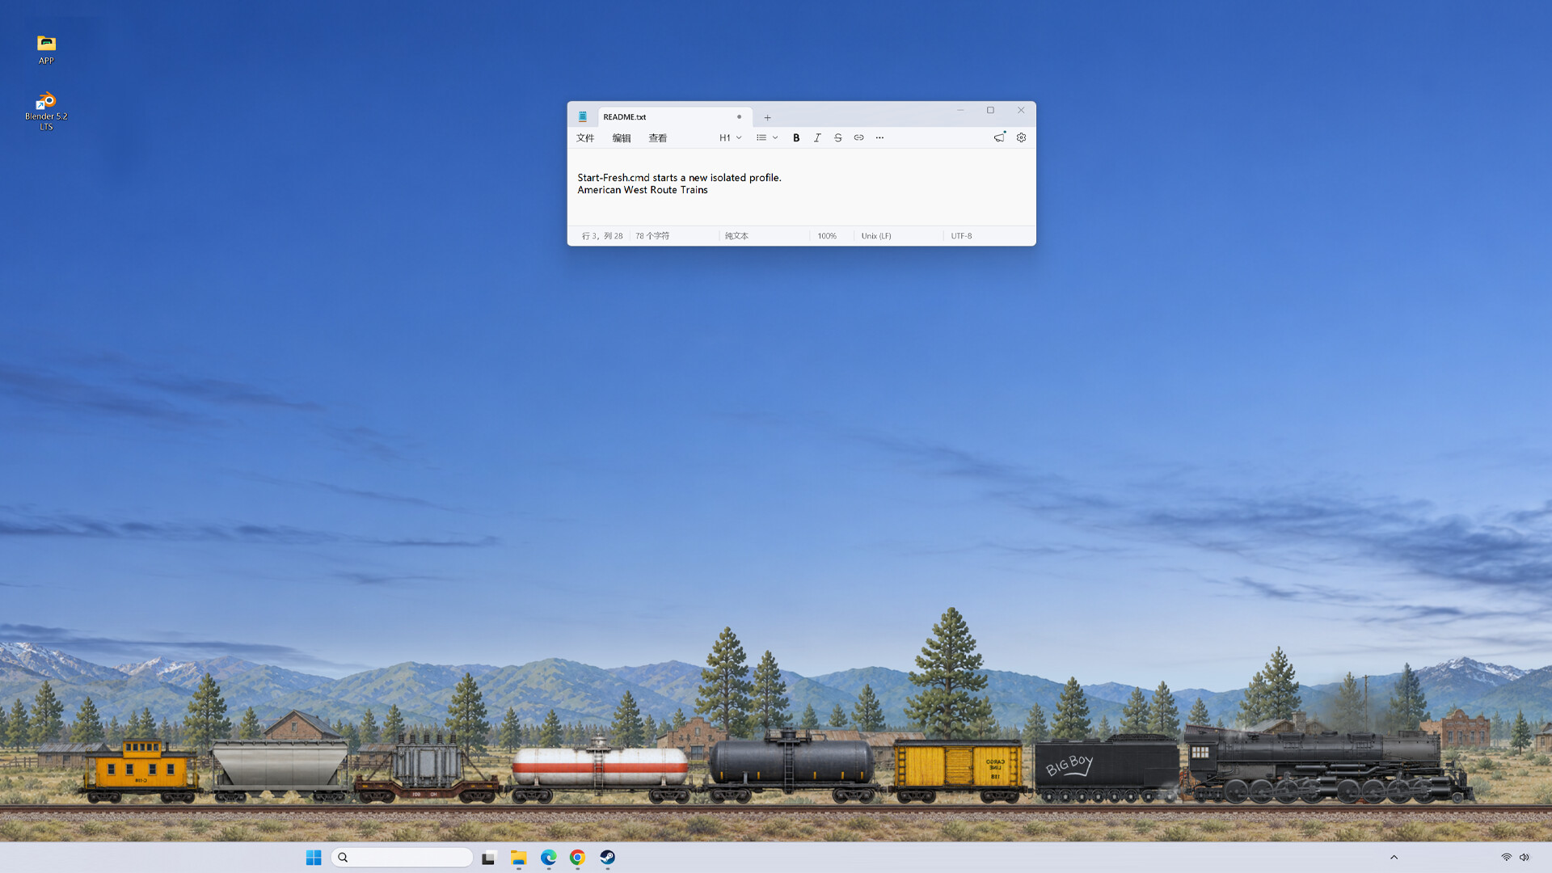Insert a link via toolbar icon
The image size is (1552, 873).
pyautogui.click(x=859, y=137)
